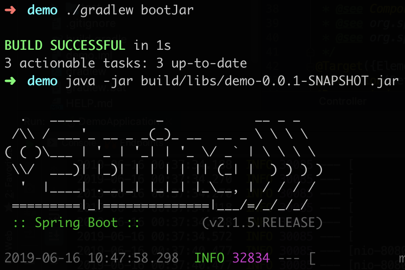Click the '(v2.1.5.RELEASE)' version text
This screenshot has height=270, width=405.
(x=262, y=223)
